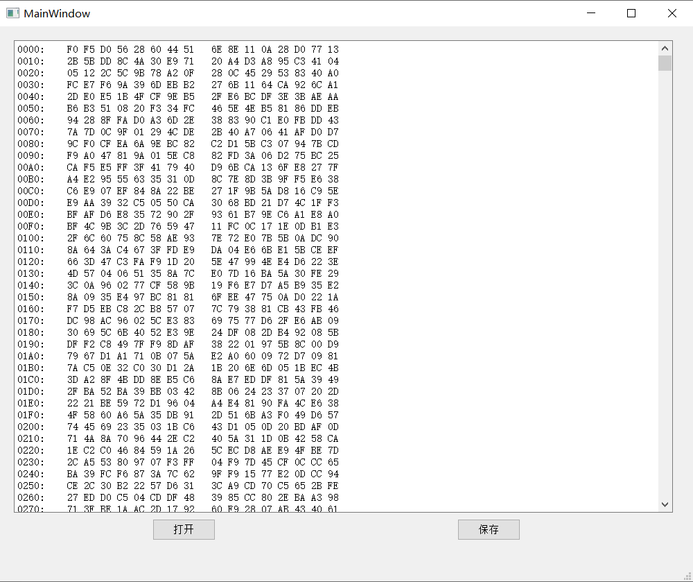
Task: Click last byte D9 in row 0190
Action: click(x=333, y=344)
